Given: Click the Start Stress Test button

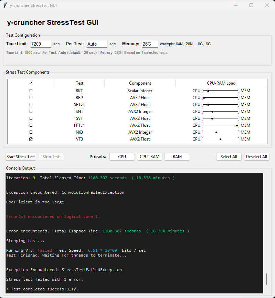Looking at the screenshot, I should click(x=21, y=157).
